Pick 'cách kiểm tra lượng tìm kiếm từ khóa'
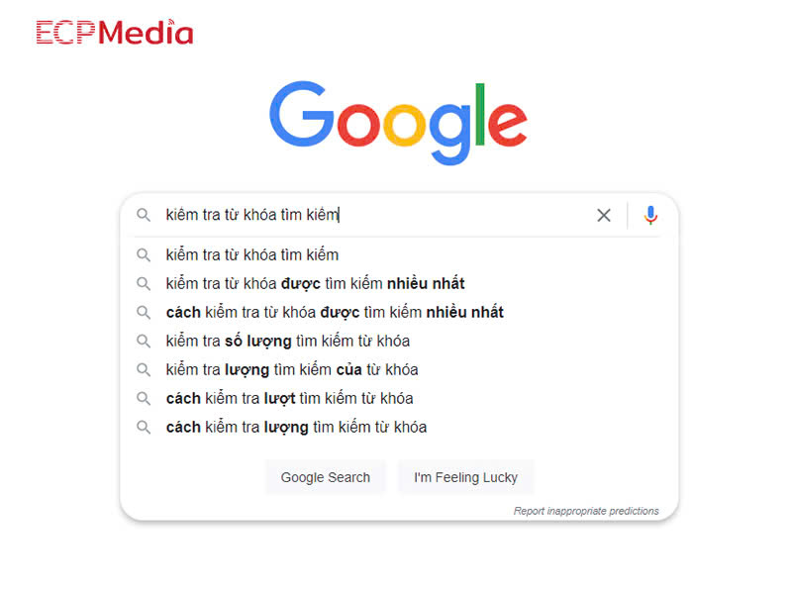The height and width of the screenshot is (594, 792). (296, 427)
